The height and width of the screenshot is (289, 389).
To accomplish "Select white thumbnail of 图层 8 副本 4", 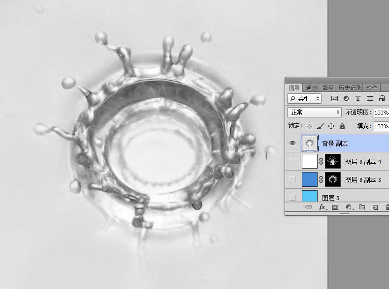I will [x=309, y=161].
